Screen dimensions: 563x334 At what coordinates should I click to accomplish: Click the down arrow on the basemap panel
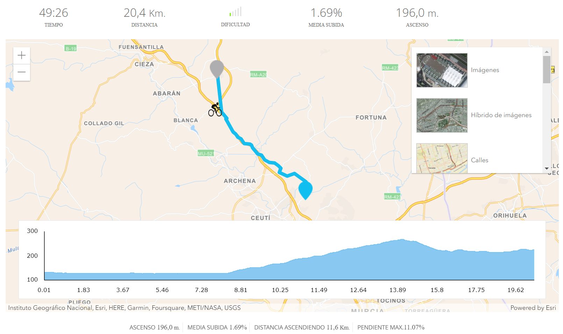pyautogui.click(x=547, y=169)
